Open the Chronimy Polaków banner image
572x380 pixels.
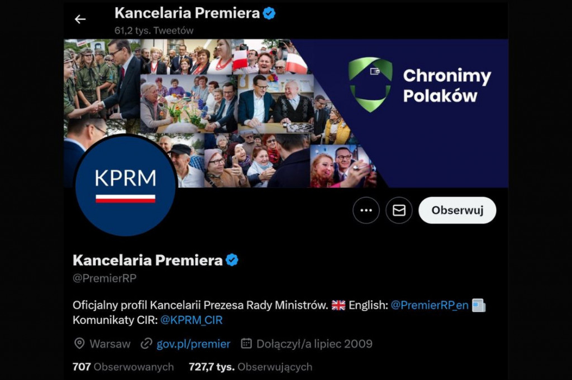pos(286,113)
